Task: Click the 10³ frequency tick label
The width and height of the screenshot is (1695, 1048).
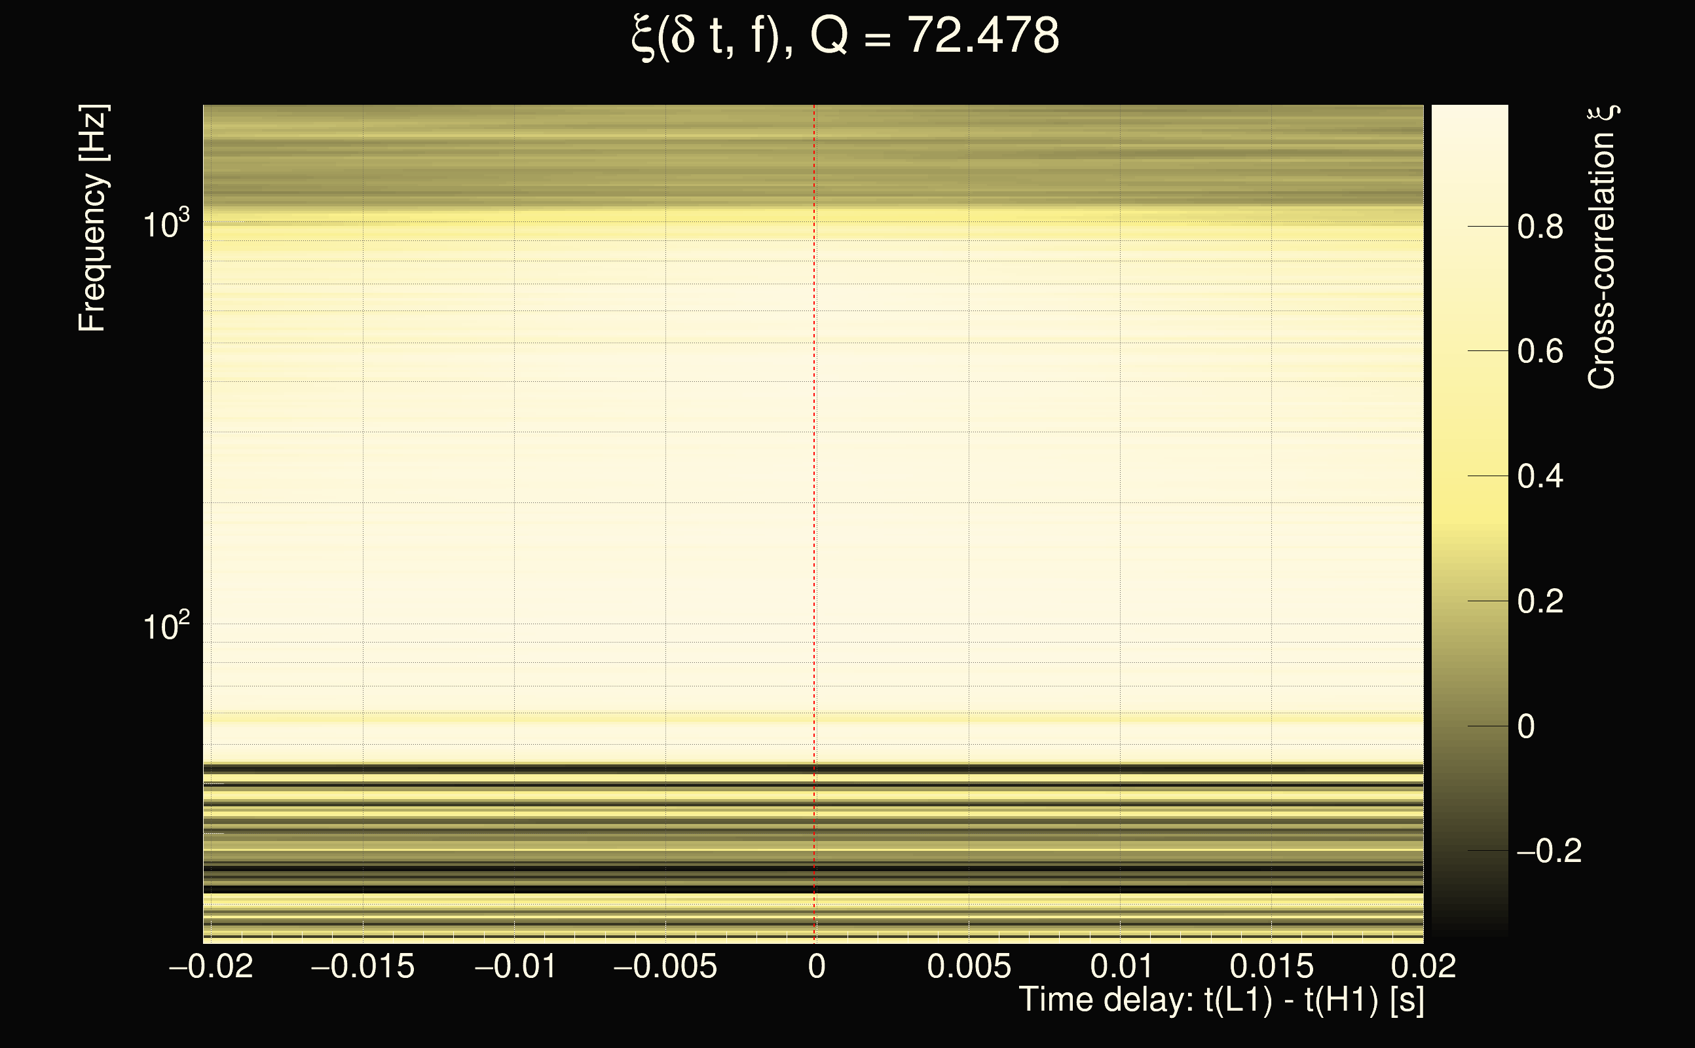Action: coord(165,225)
